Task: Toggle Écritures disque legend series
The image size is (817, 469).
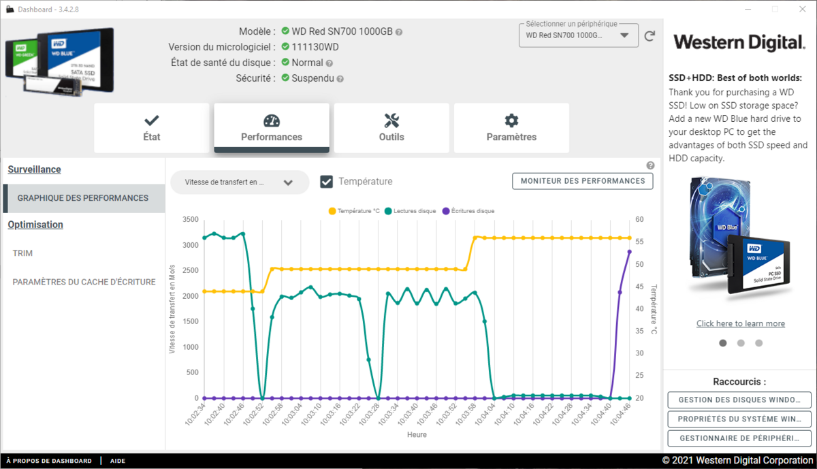Action: coord(468,211)
